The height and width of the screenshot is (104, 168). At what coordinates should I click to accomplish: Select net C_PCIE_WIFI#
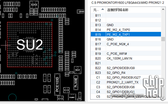(117, 54)
